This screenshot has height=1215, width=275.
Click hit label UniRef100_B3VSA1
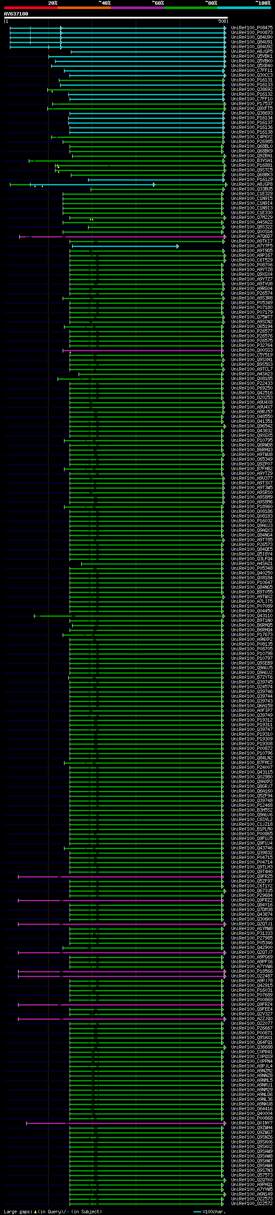tap(252, 160)
